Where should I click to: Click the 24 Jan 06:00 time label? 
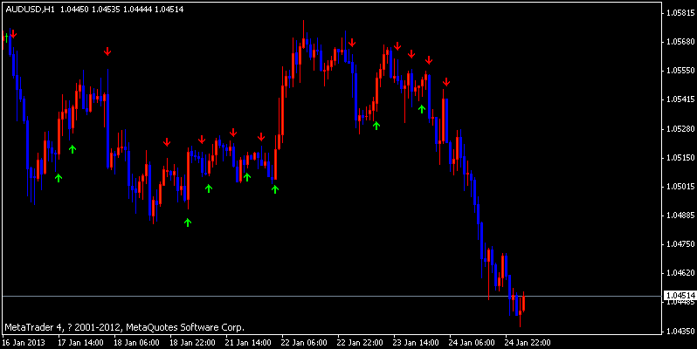point(472,343)
